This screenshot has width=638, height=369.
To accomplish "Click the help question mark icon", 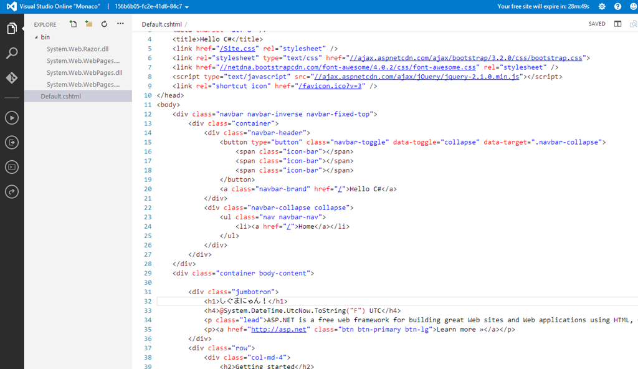I will pyautogui.click(x=617, y=6).
